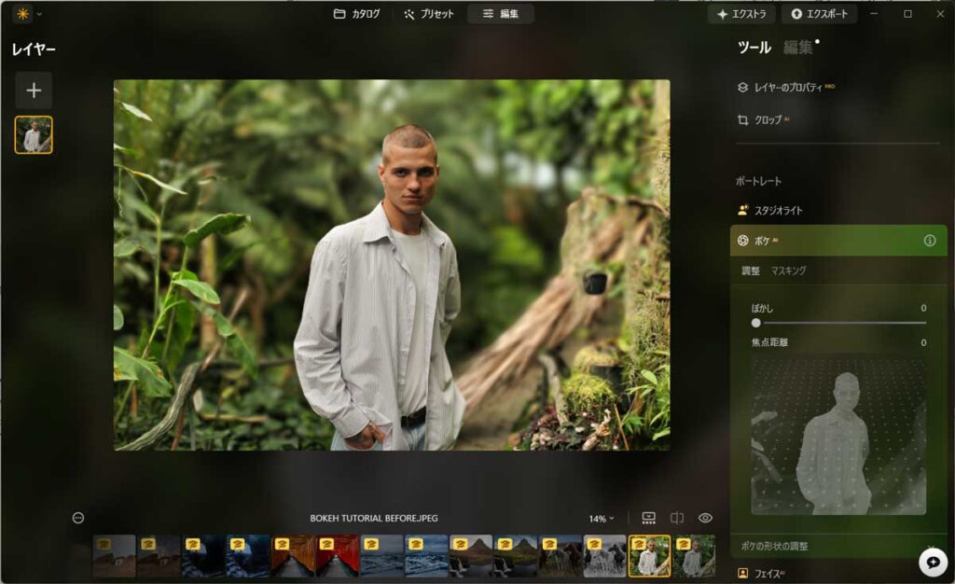Screen dimensions: 955x584
Task: Open the chat support bubble icon
Action: point(933,563)
